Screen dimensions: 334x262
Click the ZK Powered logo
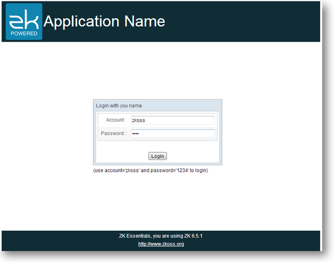(x=24, y=22)
